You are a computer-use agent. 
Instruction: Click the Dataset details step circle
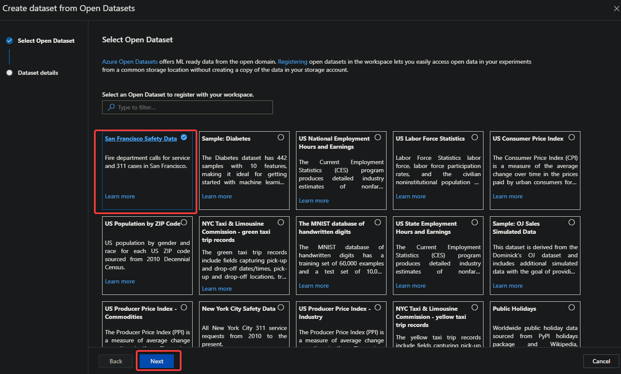pos(9,73)
